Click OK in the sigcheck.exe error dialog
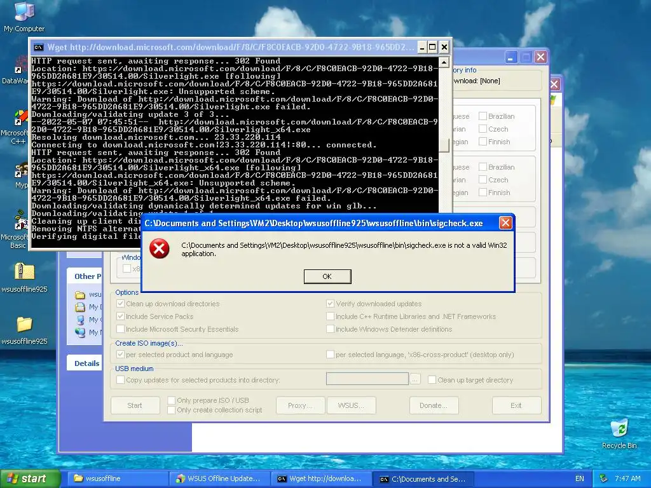 point(327,276)
